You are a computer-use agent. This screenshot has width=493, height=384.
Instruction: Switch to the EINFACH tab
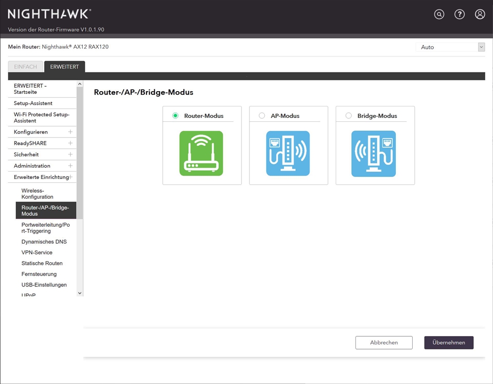25,67
